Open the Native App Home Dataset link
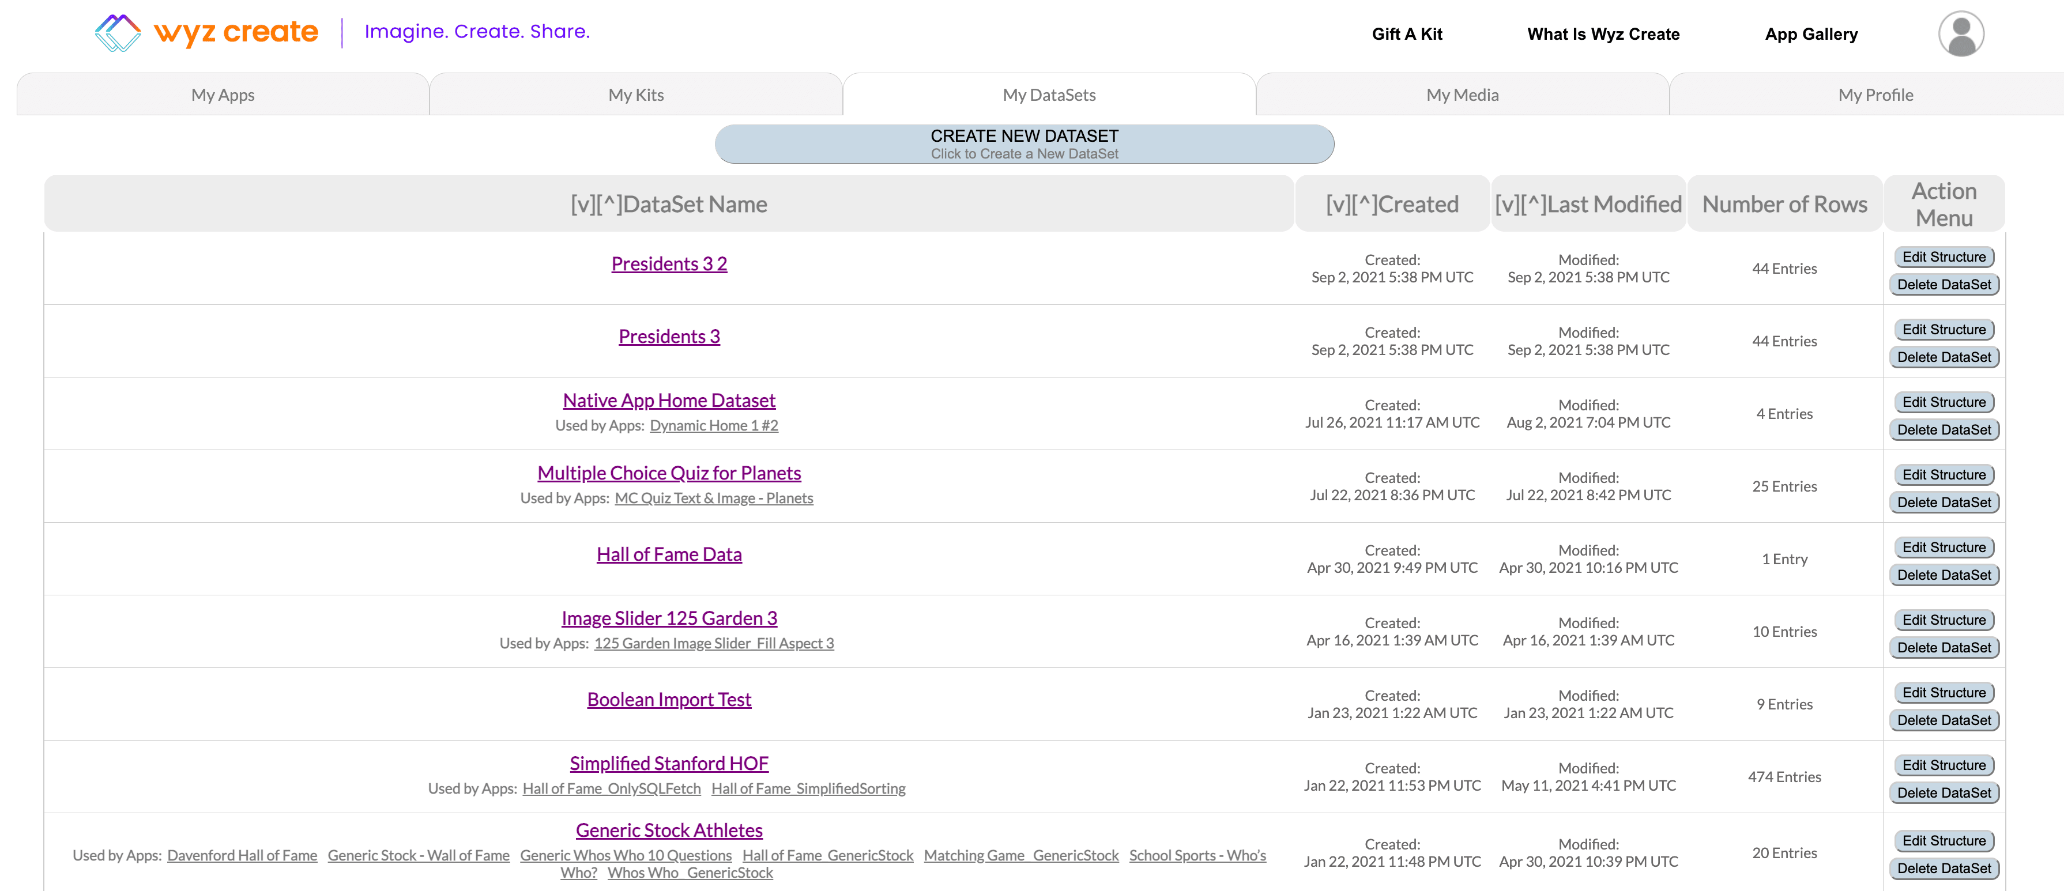The image size is (2064, 891). point(668,400)
